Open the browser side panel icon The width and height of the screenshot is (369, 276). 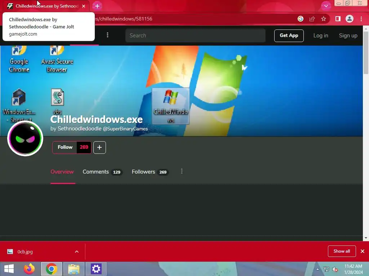click(x=338, y=19)
